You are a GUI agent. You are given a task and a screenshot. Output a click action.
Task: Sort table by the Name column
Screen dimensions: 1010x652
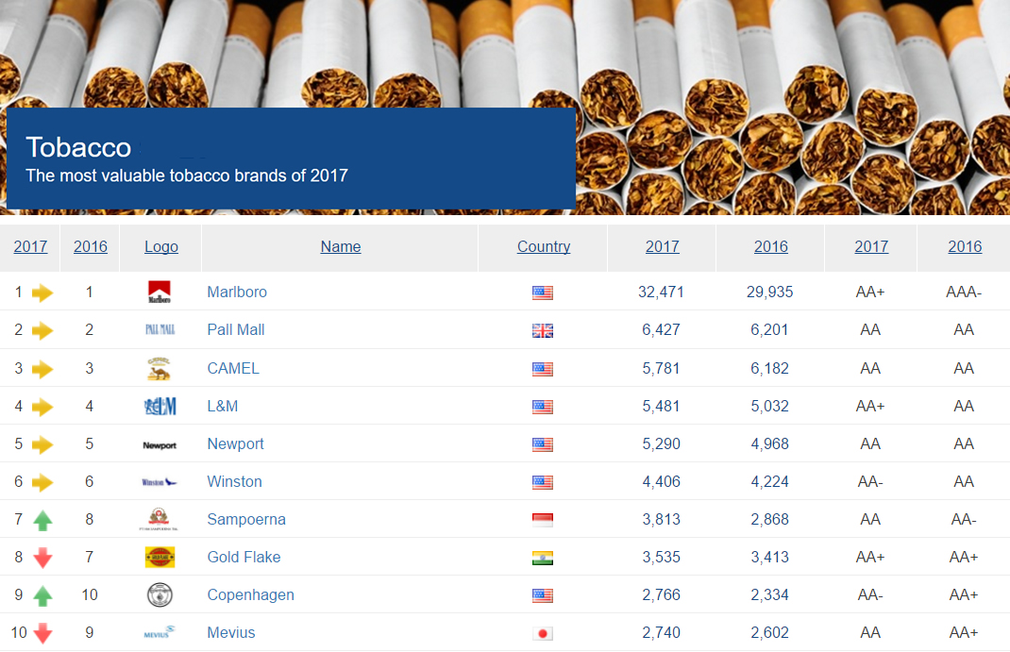(340, 246)
